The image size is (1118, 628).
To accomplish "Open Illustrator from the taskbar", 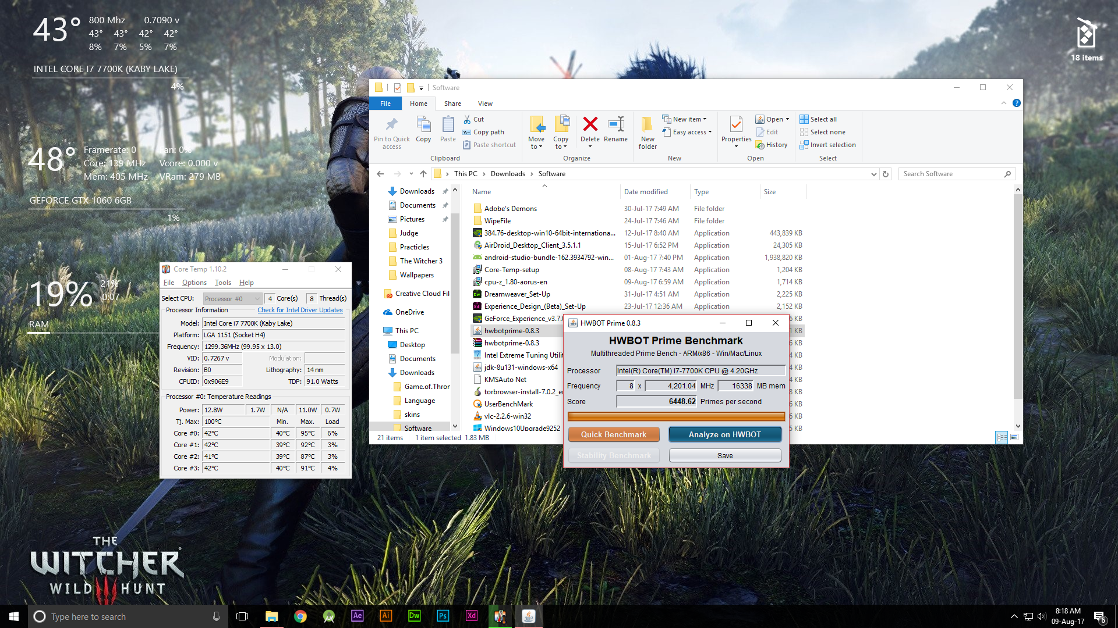I will pyautogui.click(x=385, y=616).
